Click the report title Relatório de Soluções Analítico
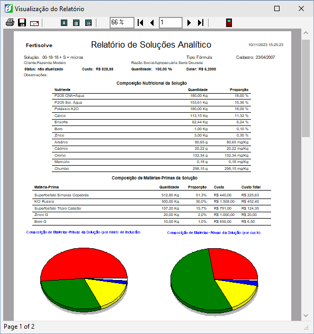314x334 pixels. [151, 45]
